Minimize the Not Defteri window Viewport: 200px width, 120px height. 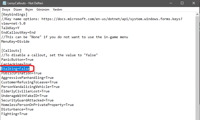(x=171, y=3)
